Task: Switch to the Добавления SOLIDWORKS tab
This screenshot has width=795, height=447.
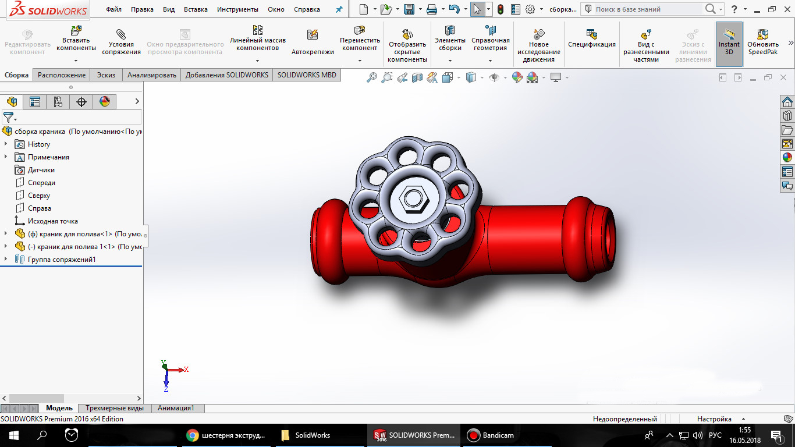Action: pyautogui.click(x=227, y=75)
